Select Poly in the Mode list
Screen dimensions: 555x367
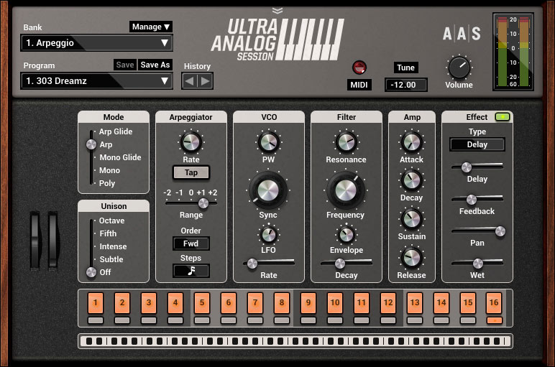pyautogui.click(x=107, y=183)
